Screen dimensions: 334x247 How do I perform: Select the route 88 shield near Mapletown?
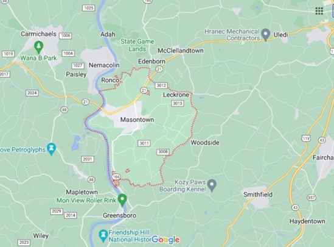pyautogui.click(x=91, y=179)
